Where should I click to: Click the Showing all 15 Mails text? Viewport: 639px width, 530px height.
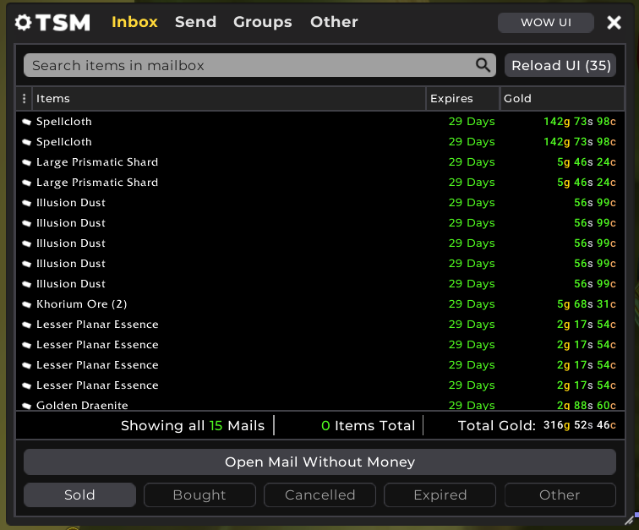pyautogui.click(x=193, y=426)
